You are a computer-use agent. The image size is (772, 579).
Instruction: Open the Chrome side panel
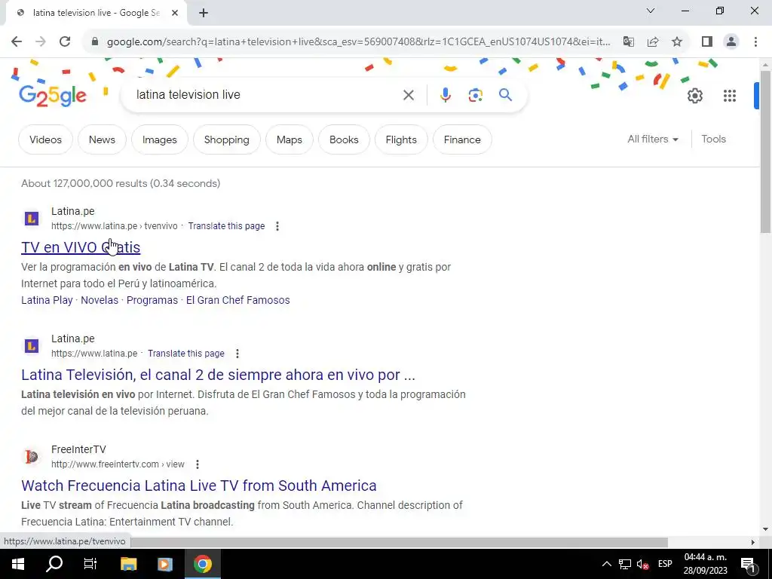click(707, 41)
